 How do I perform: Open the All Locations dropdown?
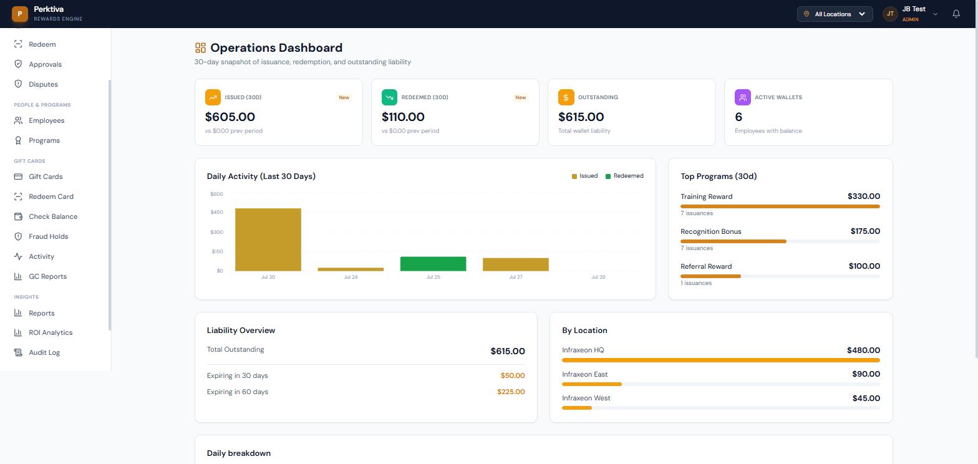(x=835, y=14)
